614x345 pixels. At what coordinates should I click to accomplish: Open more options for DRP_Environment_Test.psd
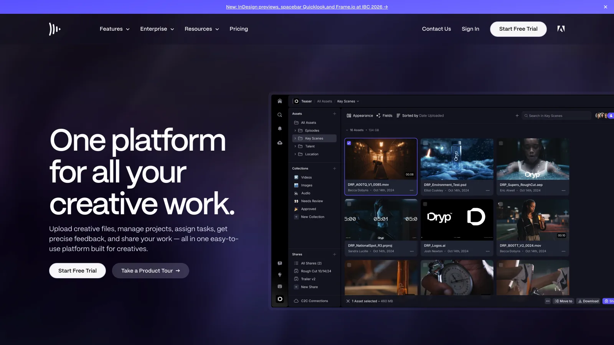coord(488,191)
